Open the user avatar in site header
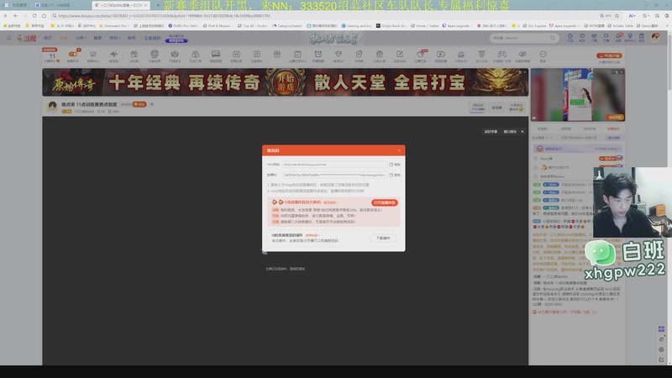672x378 pixels. 655,38
